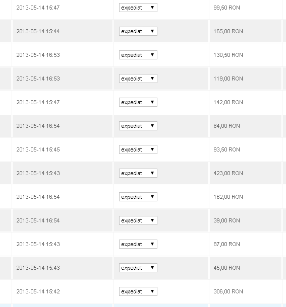Screen dimensions: 286x307
Task: Change status of the 45,00 RON order
Action: click(x=138, y=268)
